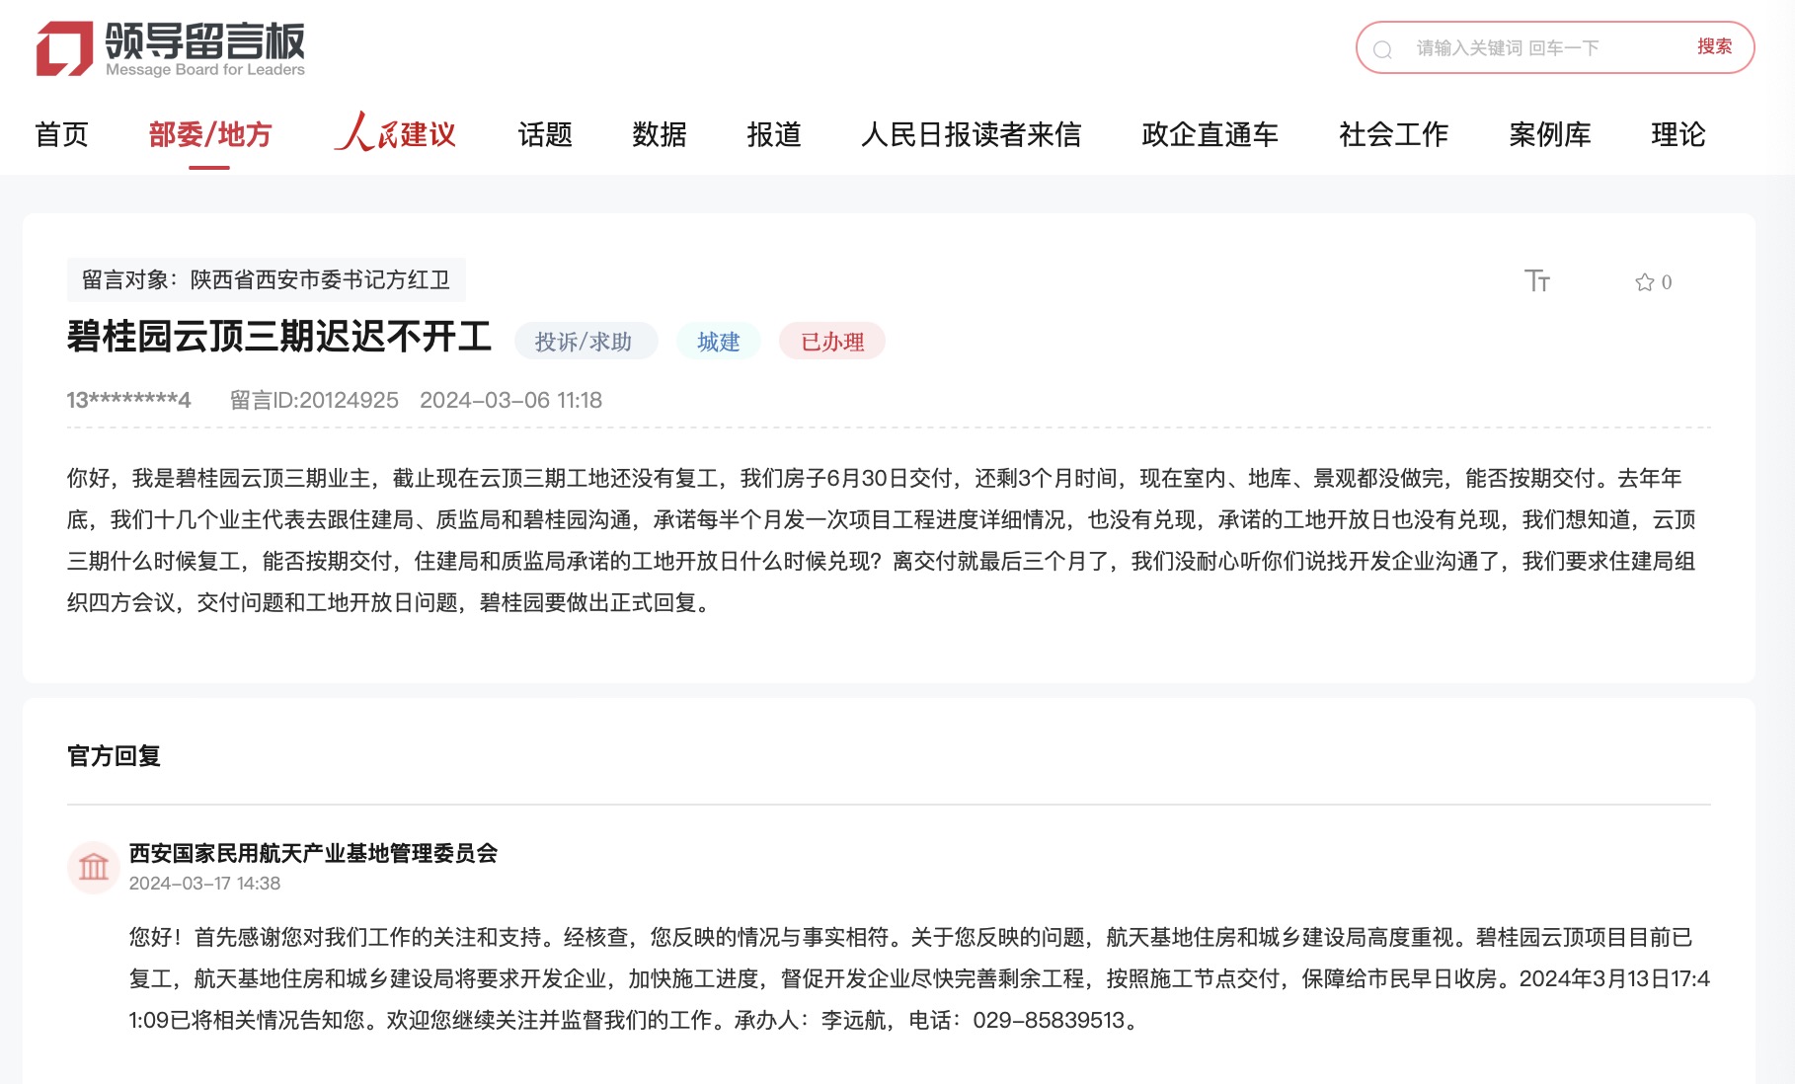Open the font size adjust icon
Viewport: 1795px width, 1084px height.
(x=1536, y=281)
